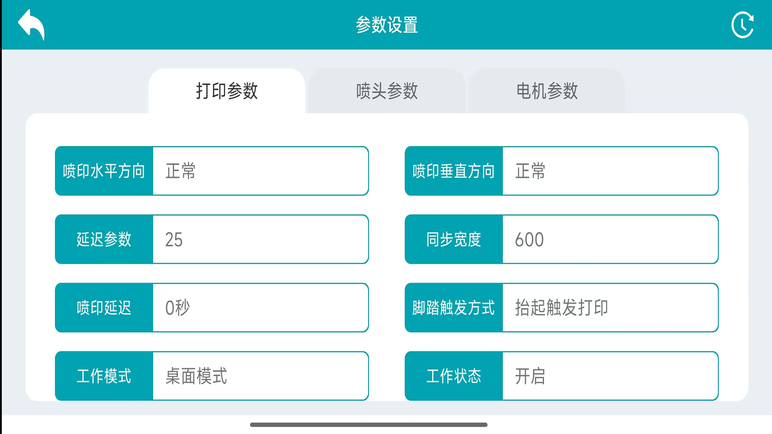The width and height of the screenshot is (772, 434).
Task: Open the history clock icon
Action: click(x=742, y=25)
